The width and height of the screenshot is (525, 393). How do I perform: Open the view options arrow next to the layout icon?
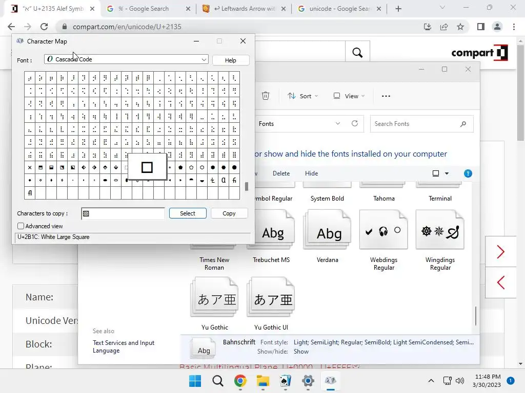[x=447, y=173]
